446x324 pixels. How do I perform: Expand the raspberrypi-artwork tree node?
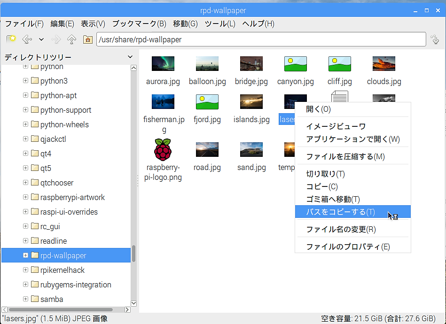point(25,197)
